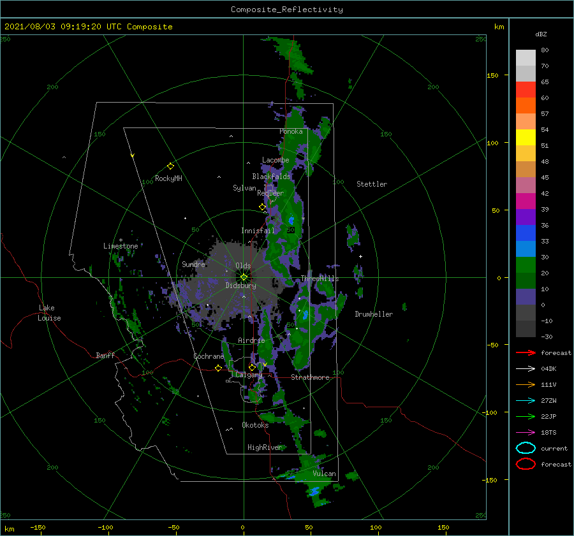Click the Cochrane town label
574x536 pixels.
209,356
